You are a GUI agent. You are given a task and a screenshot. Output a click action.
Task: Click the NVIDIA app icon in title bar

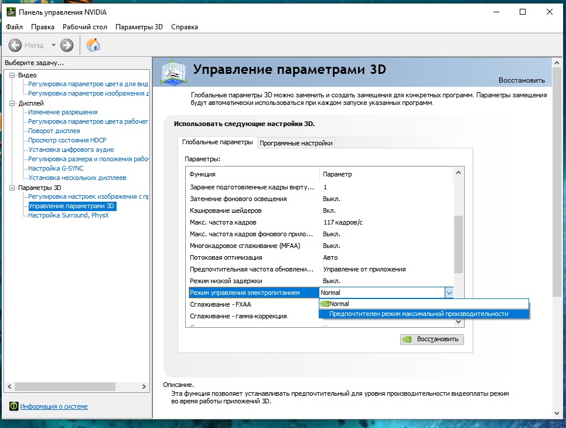click(x=11, y=12)
